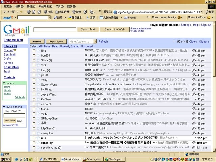Click the attachment paperclip on ivon504 message

click(193, 55)
